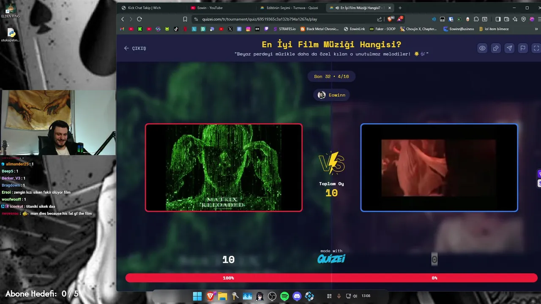This screenshot has height=304, width=541.
Task: Click chat username woofwooff
Action: point(12,199)
